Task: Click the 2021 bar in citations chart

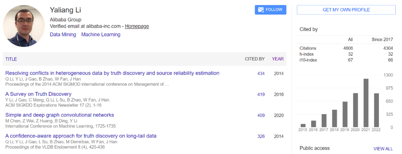Action: pyautogui.click(x=366, y=103)
